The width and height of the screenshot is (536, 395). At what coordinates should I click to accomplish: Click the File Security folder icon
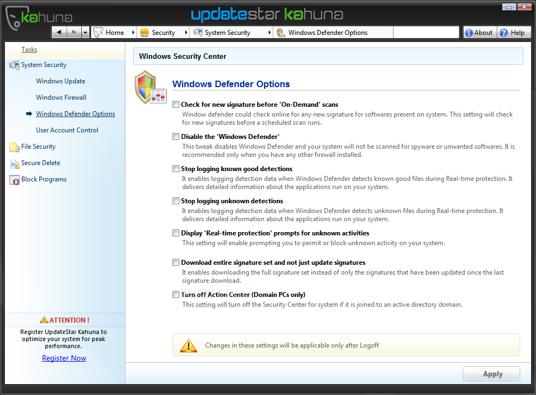coord(14,147)
